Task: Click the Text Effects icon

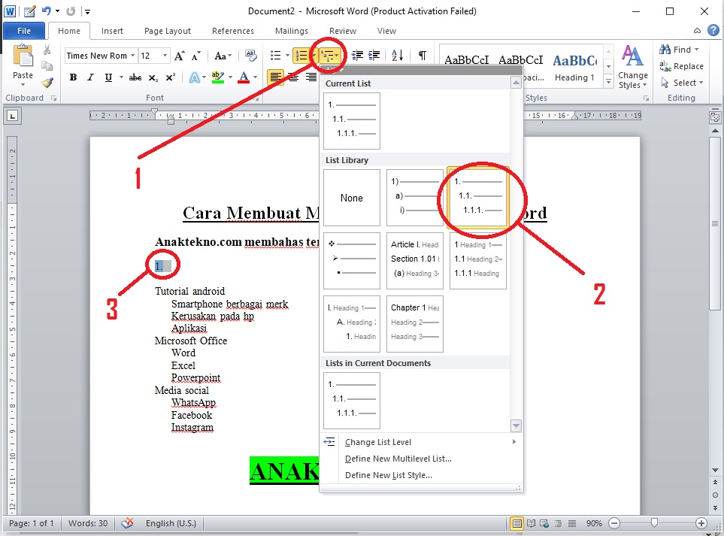Action: (x=195, y=77)
